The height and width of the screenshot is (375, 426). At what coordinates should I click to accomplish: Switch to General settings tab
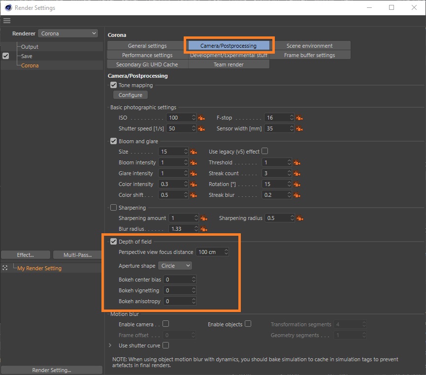[x=147, y=46]
